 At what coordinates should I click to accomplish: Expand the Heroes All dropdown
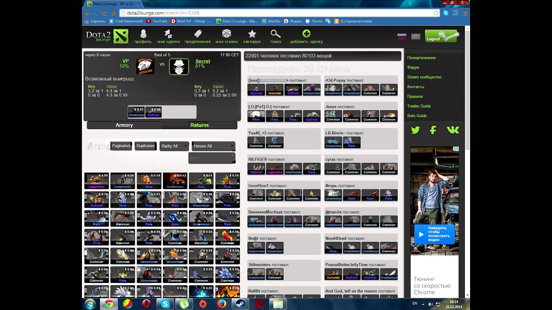(x=213, y=146)
